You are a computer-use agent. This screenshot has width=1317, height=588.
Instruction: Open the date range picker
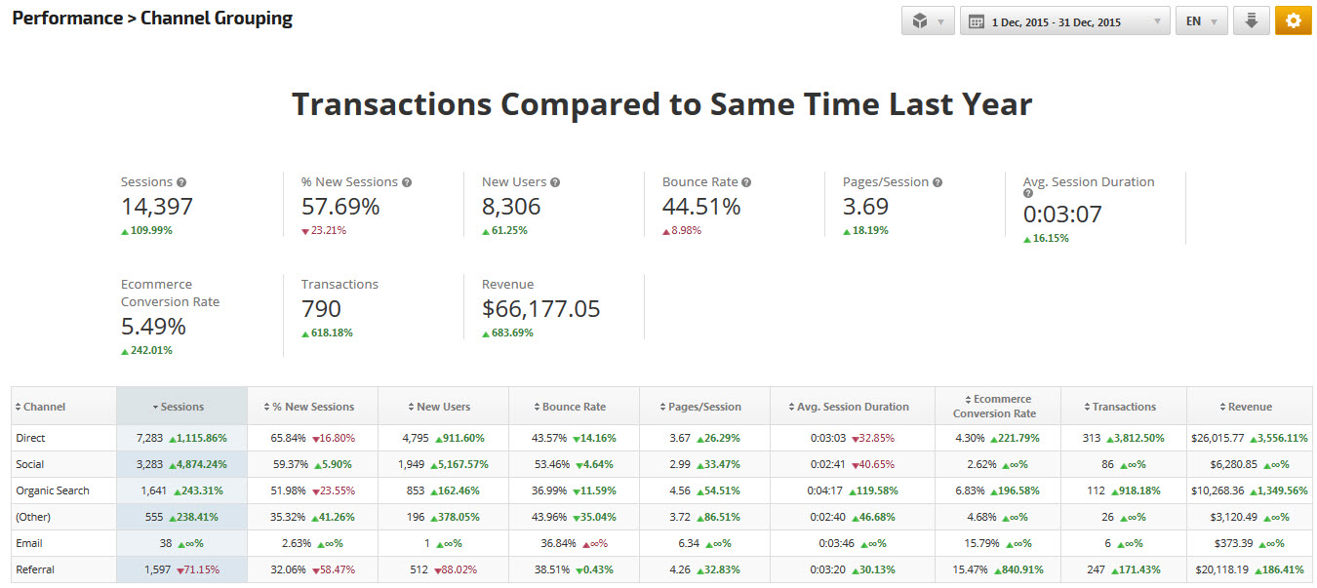(x=1064, y=20)
